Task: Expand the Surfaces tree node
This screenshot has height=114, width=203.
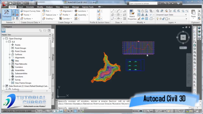Action: (10, 54)
